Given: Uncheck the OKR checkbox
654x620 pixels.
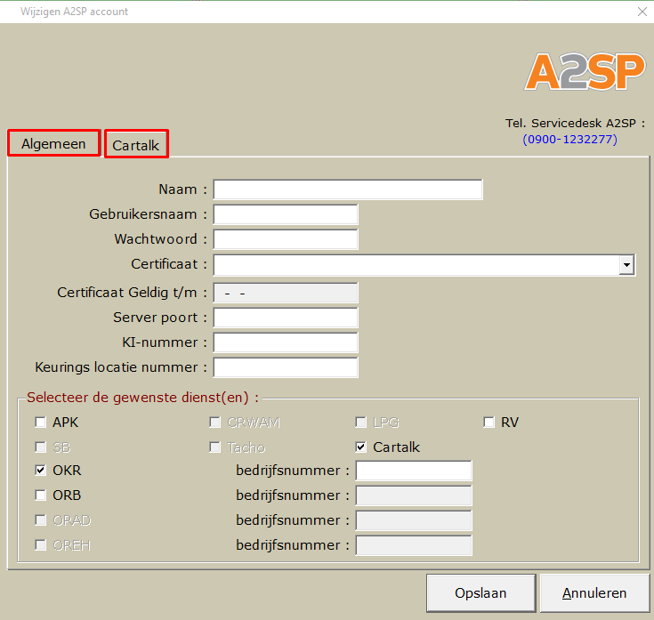Looking at the screenshot, I should (x=40, y=471).
